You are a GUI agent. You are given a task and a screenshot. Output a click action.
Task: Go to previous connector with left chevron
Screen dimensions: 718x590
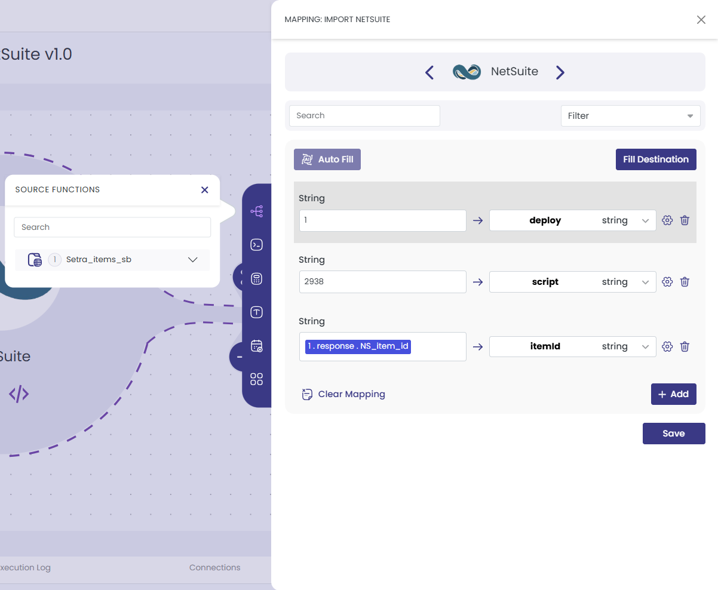pyautogui.click(x=429, y=72)
